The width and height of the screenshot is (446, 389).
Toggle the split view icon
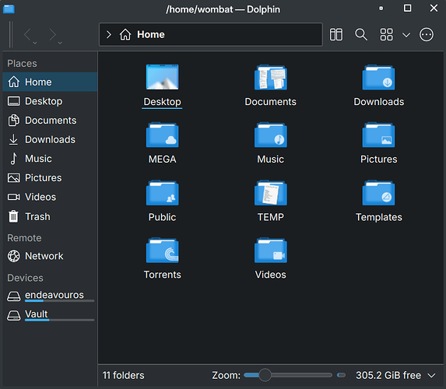(336, 35)
